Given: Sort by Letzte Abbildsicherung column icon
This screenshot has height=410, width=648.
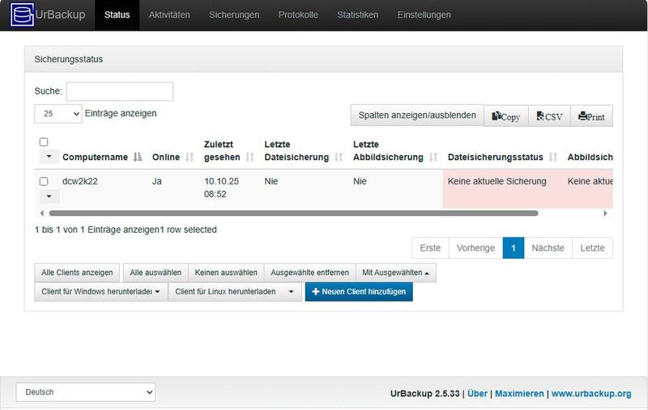Looking at the screenshot, I should 433,157.
